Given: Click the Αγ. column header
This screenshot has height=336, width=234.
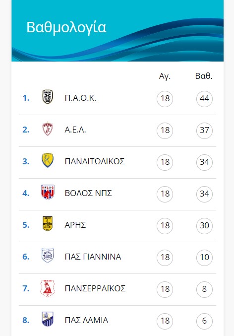Looking at the screenshot, I should point(165,76).
